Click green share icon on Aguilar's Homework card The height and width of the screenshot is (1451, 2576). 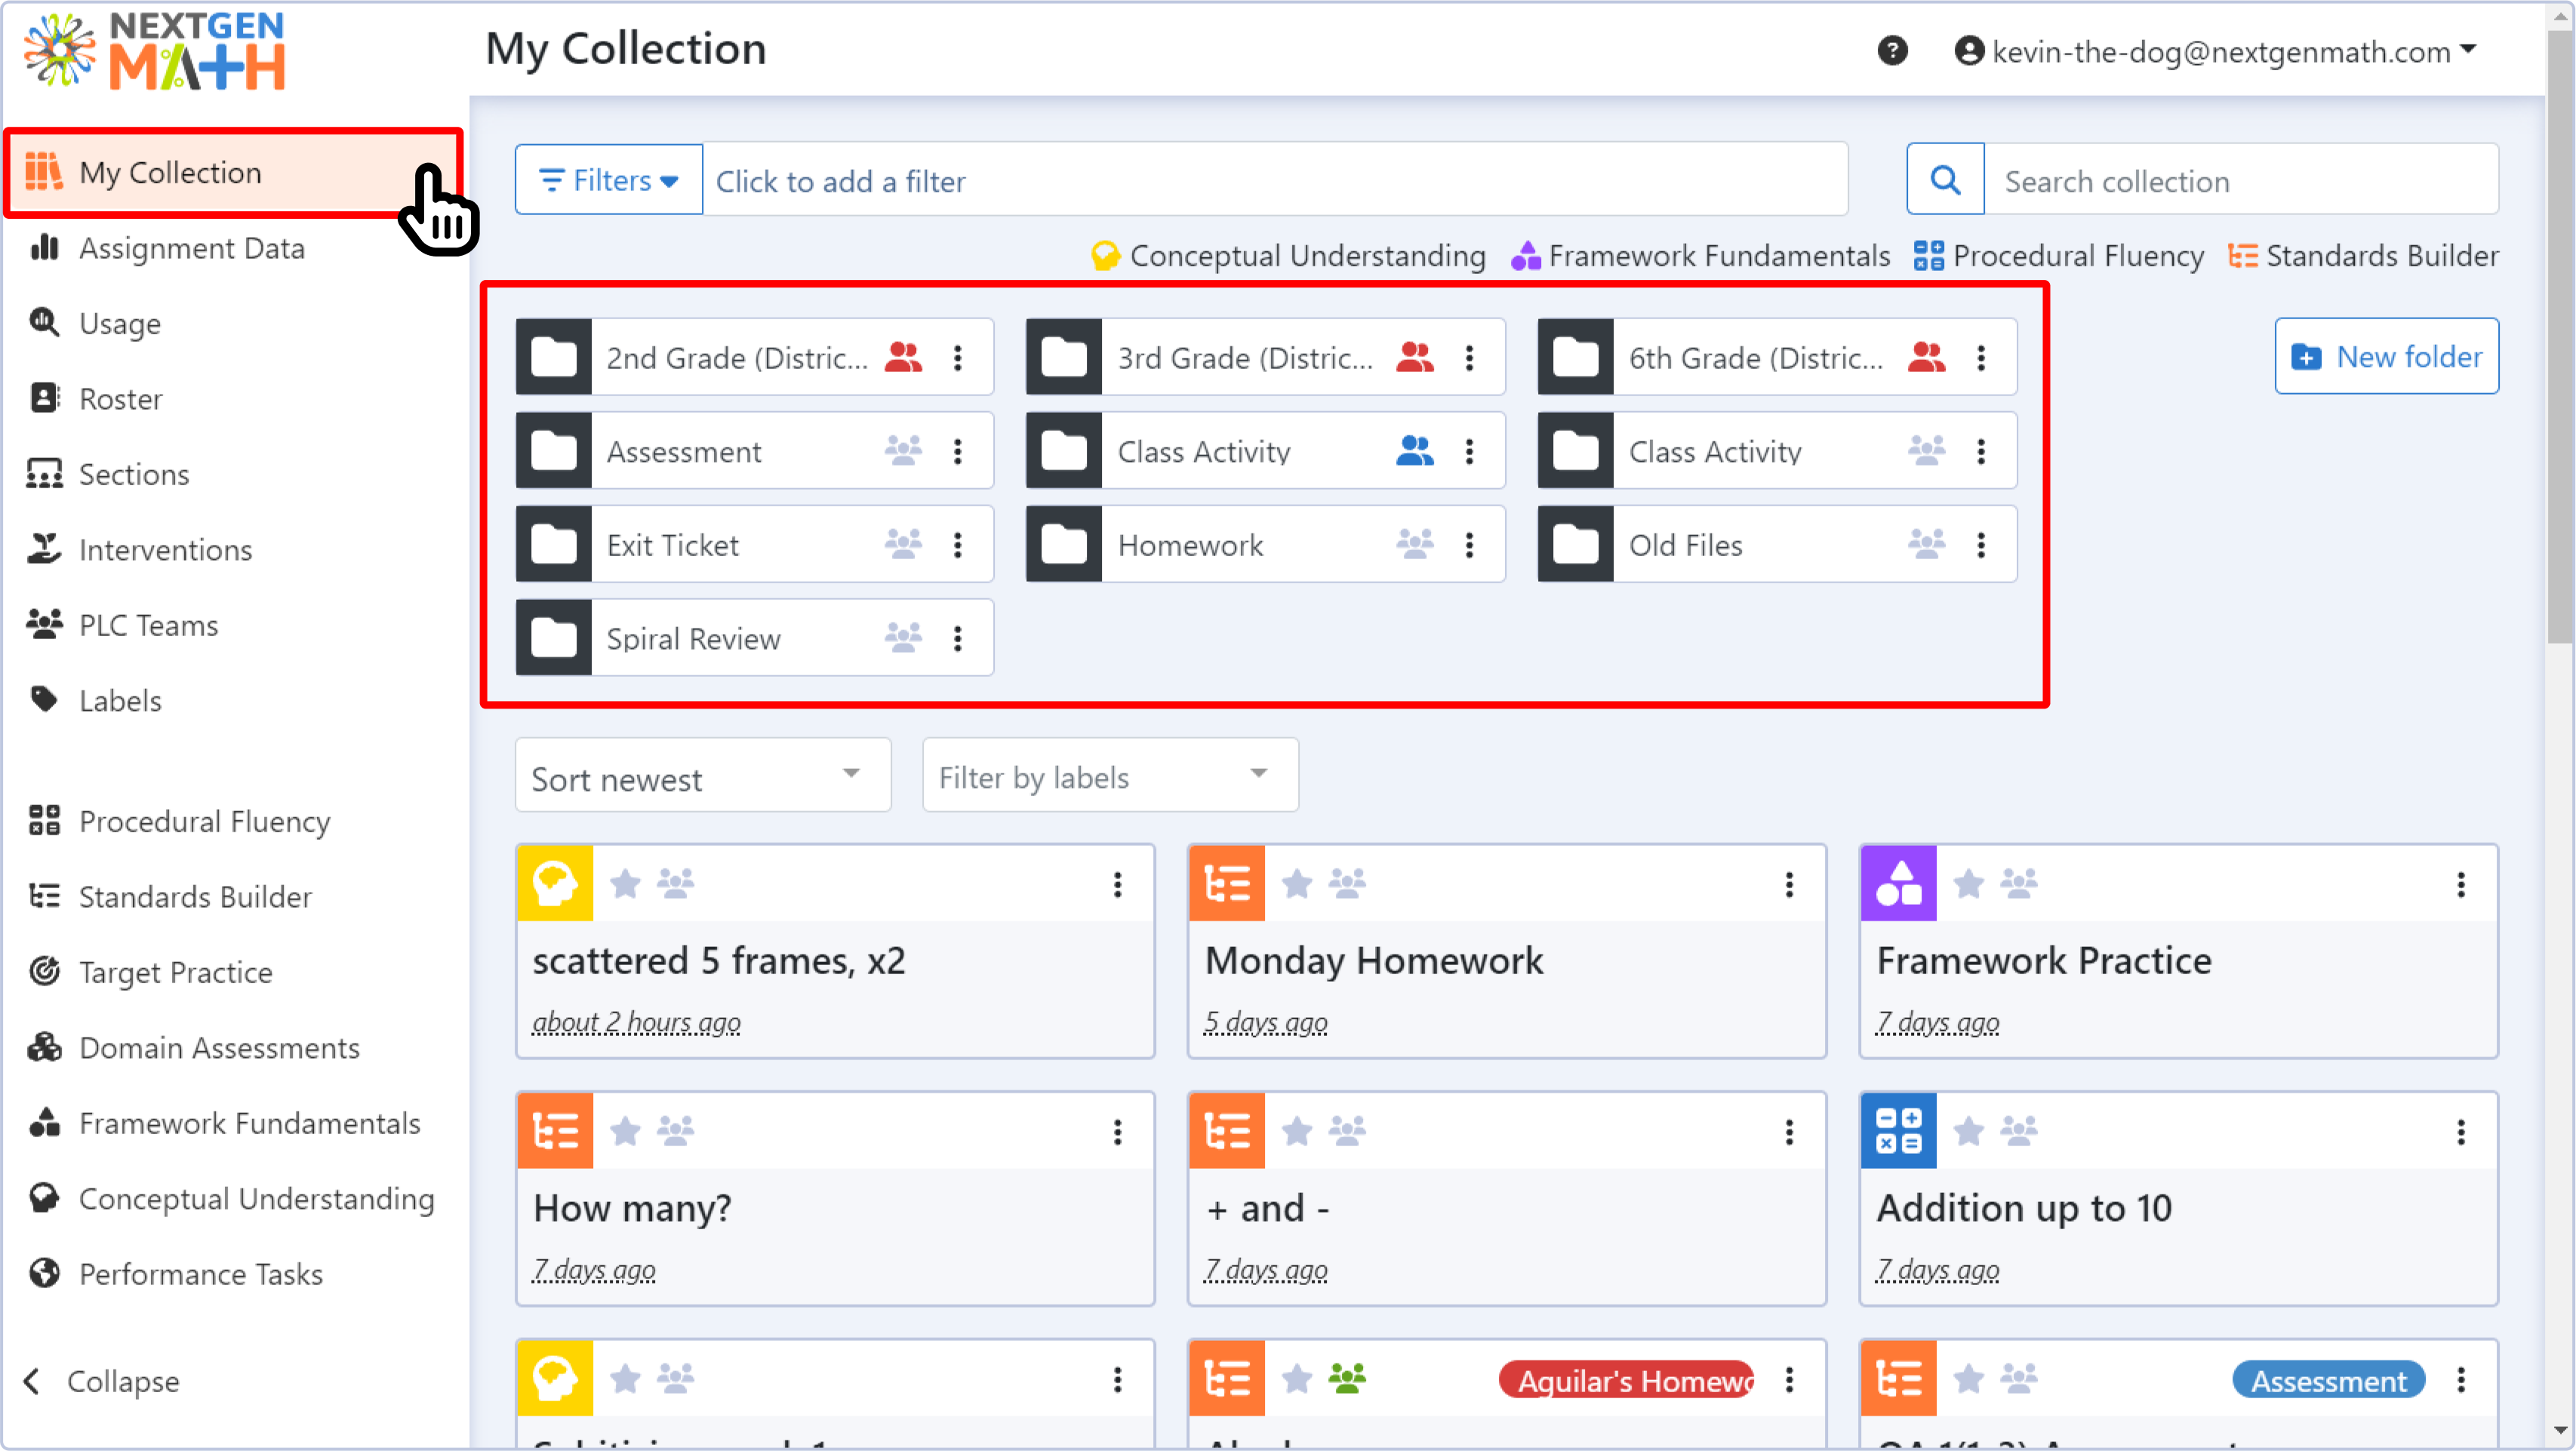1346,1379
